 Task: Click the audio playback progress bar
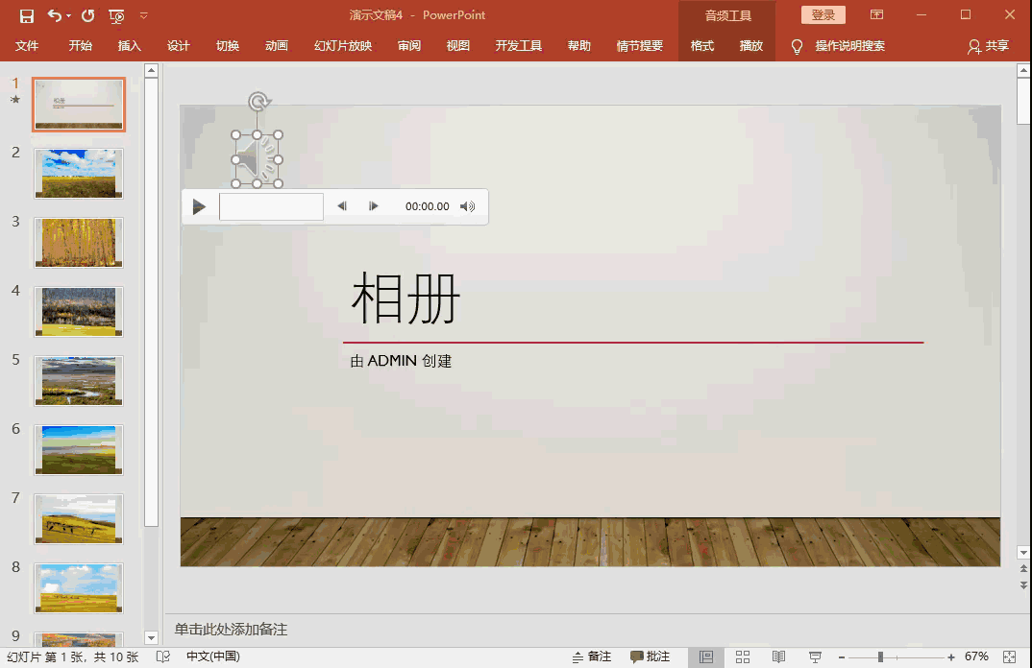click(271, 206)
